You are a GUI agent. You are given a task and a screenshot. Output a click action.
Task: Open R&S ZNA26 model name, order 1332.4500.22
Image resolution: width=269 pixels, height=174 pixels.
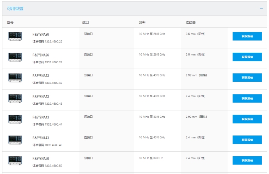point(41,34)
